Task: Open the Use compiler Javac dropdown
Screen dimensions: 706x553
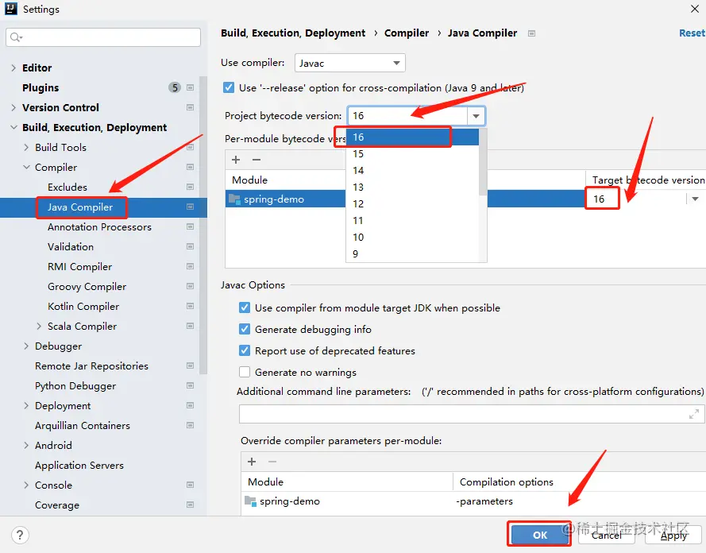Action: point(350,63)
